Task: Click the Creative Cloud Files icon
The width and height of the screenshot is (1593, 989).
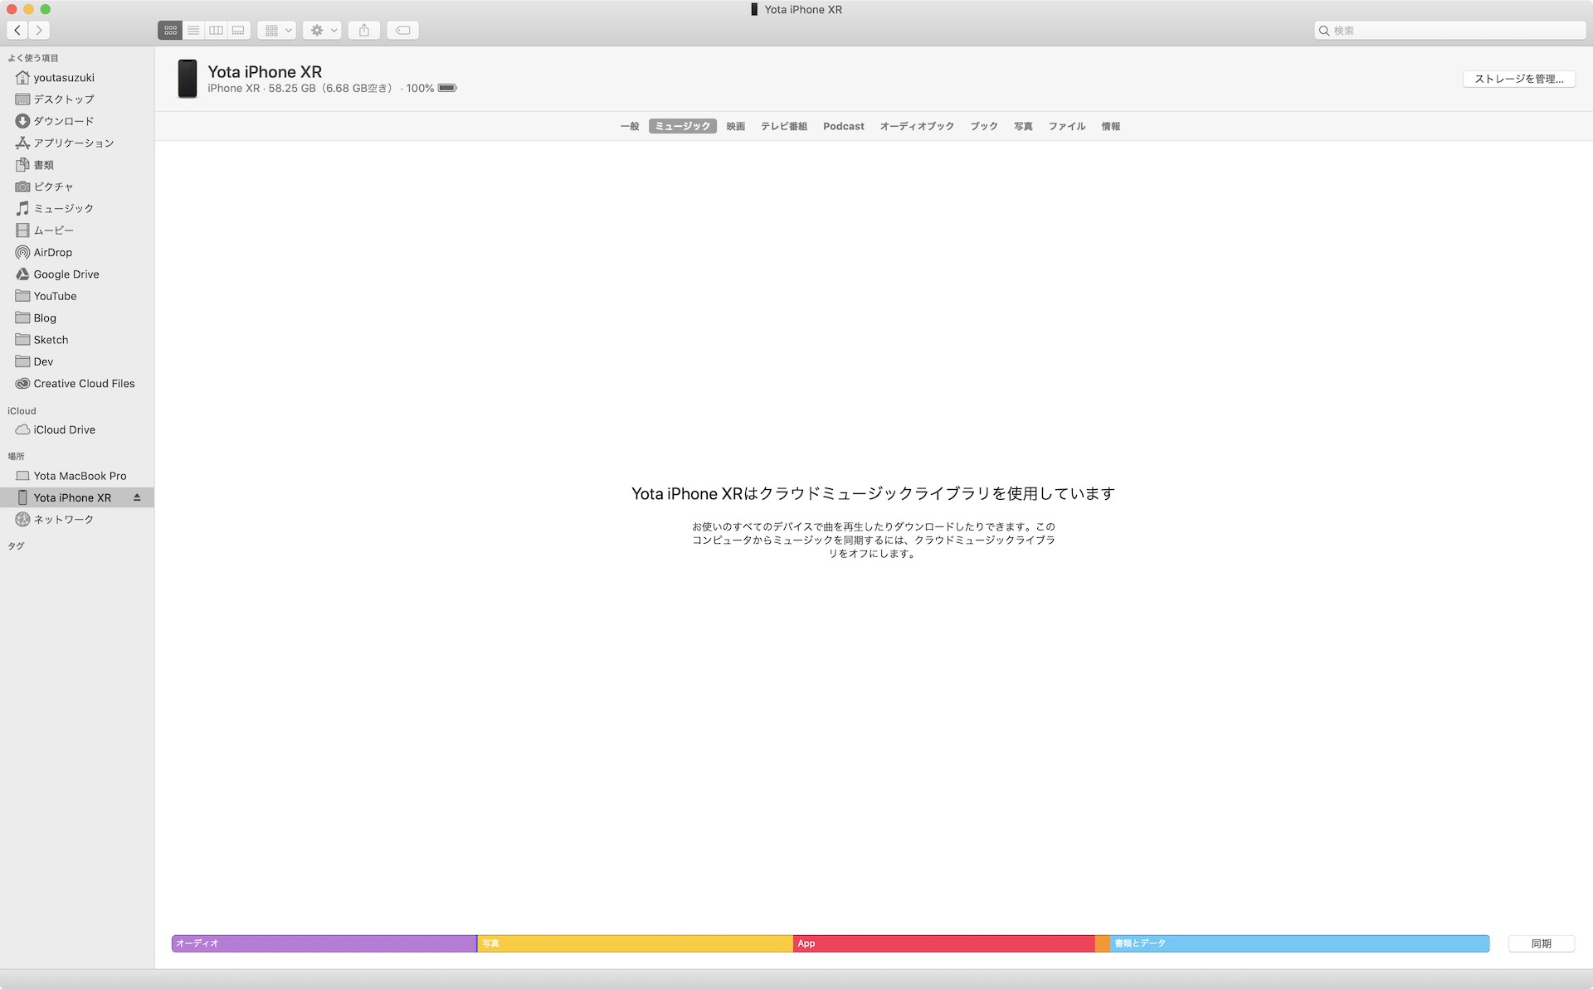Action: pos(22,383)
